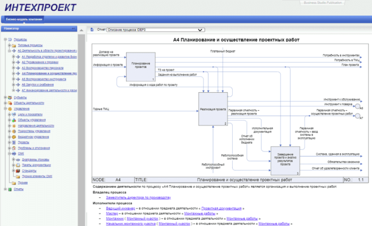Click the Проблемы и отклонения icon
This screenshot has height=226, width=372.
click(x=14, y=148)
